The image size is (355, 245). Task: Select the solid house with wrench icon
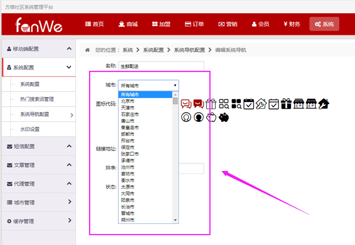tap(324, 104)
